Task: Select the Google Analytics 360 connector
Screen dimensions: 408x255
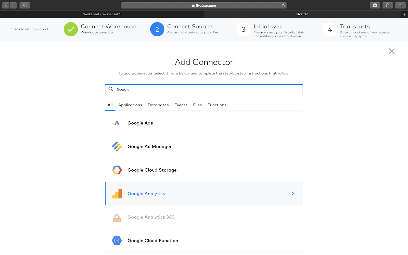Action: 204,217
